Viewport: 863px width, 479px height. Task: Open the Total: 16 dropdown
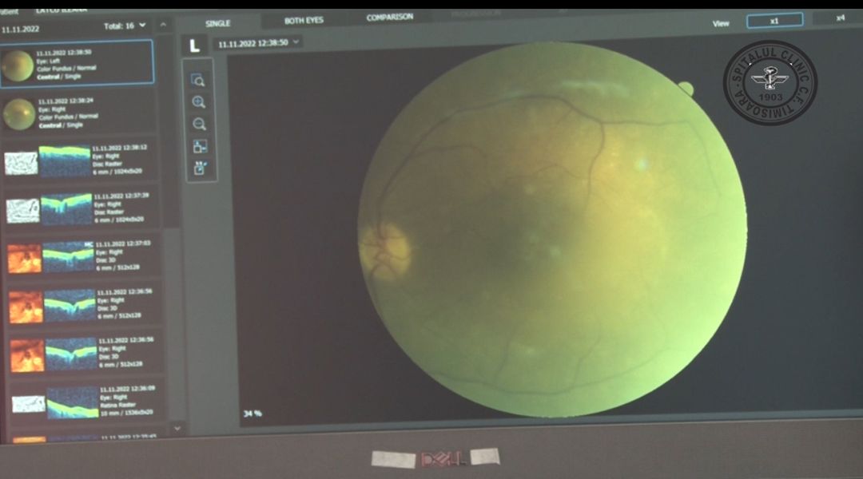[125, 26]
